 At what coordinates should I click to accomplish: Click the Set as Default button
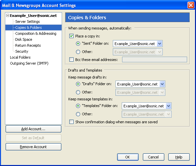(33, 138)
